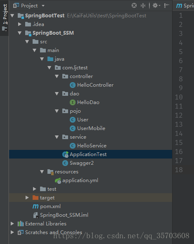Collapse the src folder arrow

point(27,42)
